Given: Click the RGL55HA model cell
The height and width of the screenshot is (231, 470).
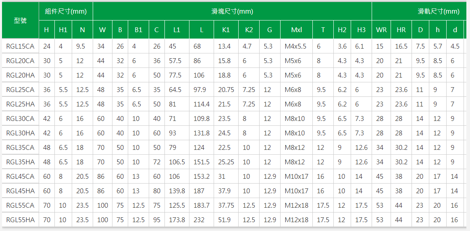Looking at the screenshot, I should 20,220.
